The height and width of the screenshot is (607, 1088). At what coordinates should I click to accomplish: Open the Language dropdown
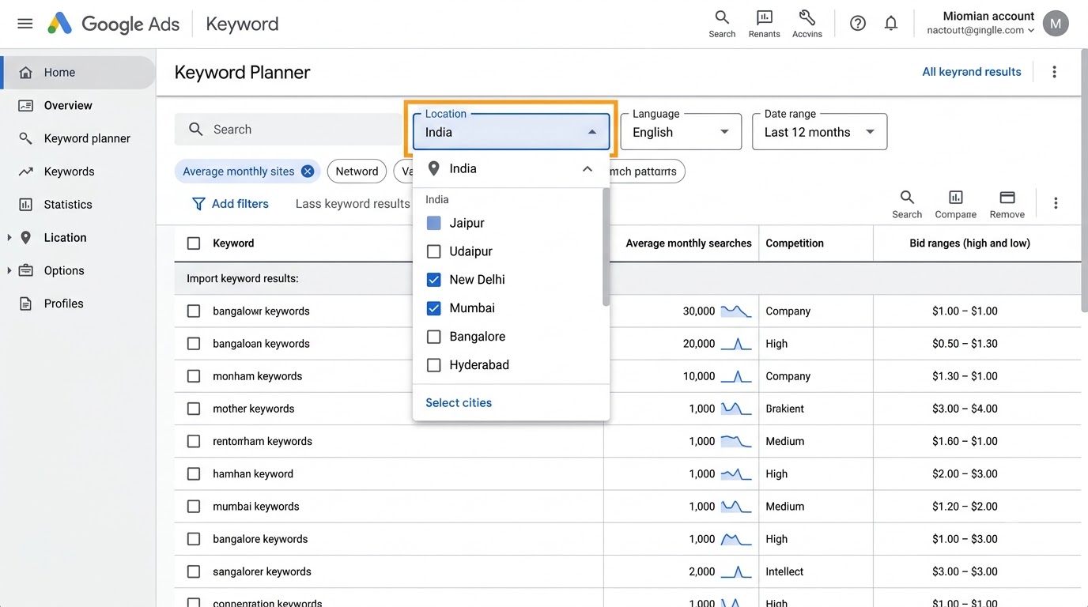(681, 131)
